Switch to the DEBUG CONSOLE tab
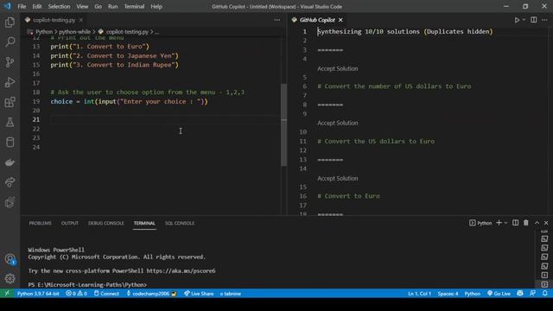The height and width of the screenshot is (311, 553). [105, 223]
